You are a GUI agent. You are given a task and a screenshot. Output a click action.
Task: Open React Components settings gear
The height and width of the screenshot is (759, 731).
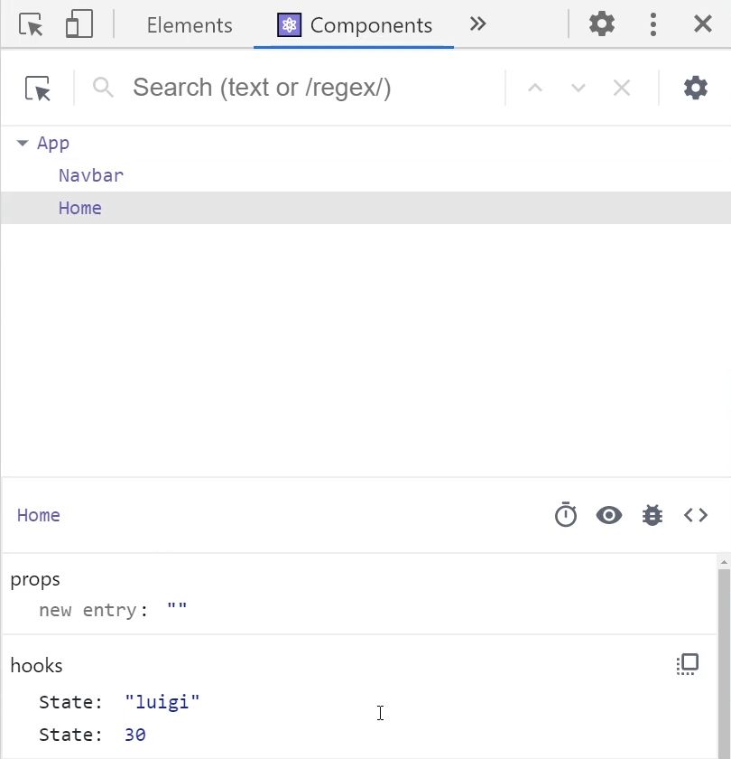click(696, 88)
